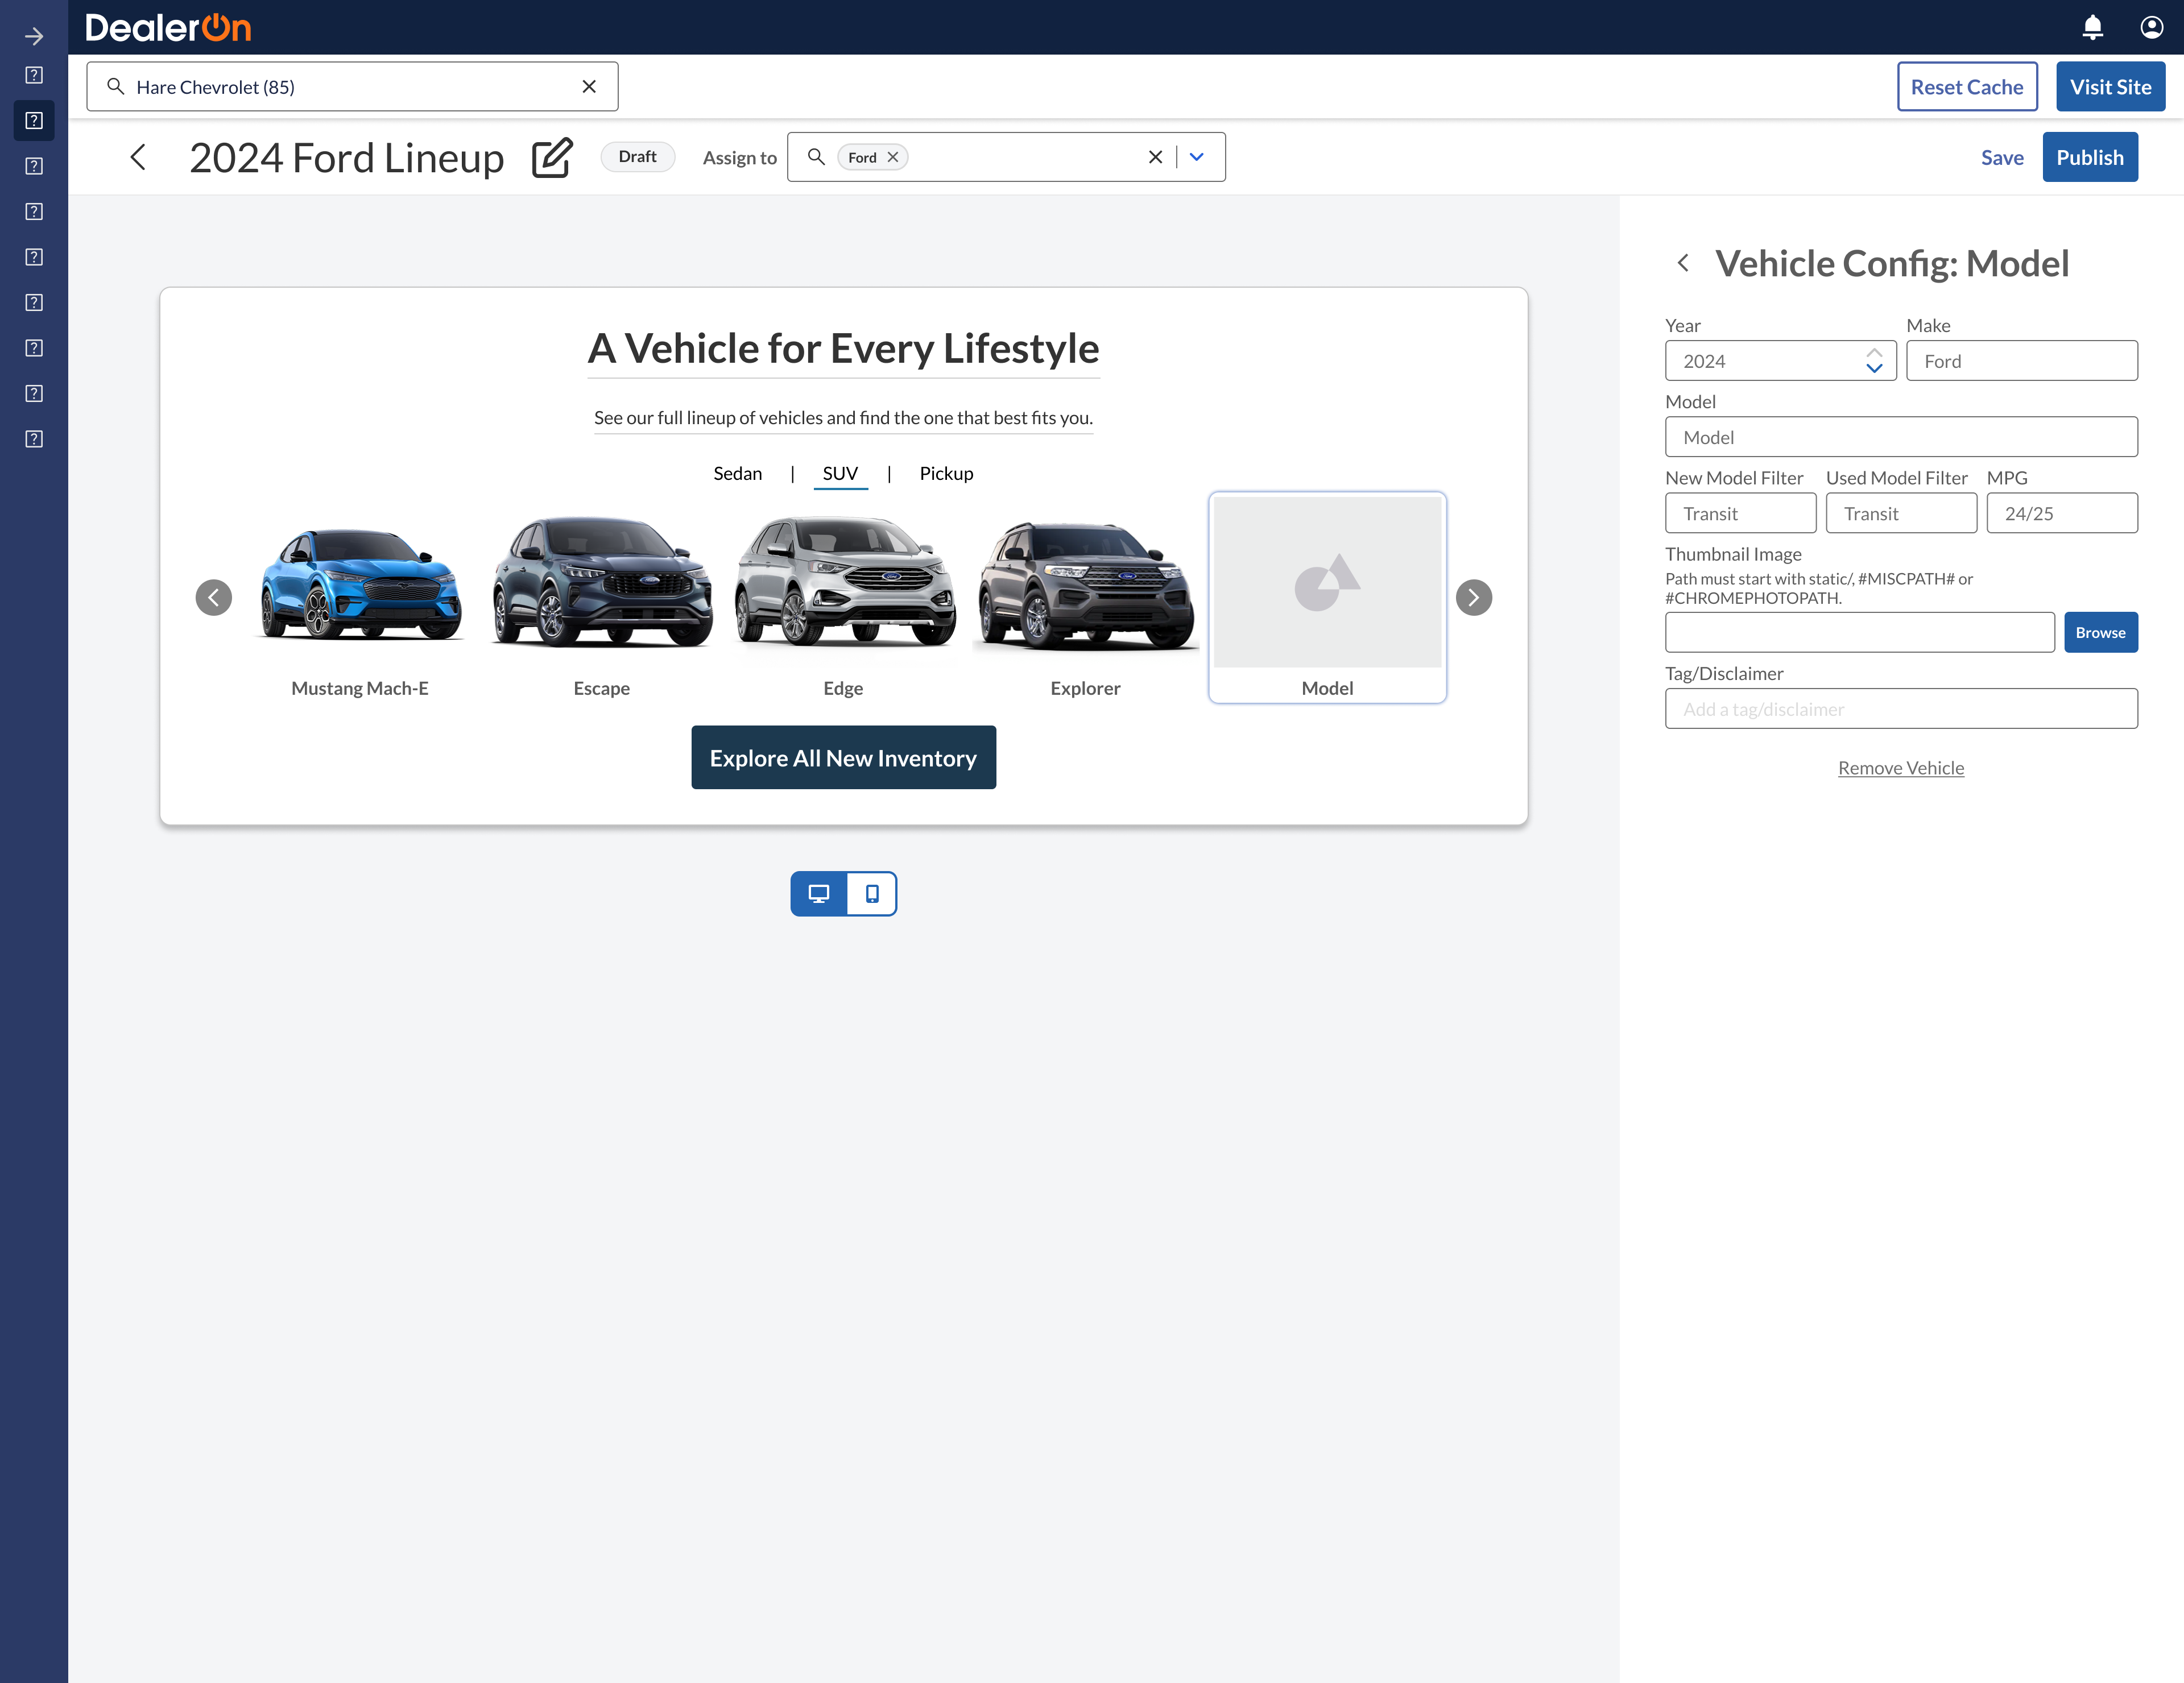Go back from the 2024 Ford Lineup page
The image size is (2184, 1683).
click(x=138, y=157)
